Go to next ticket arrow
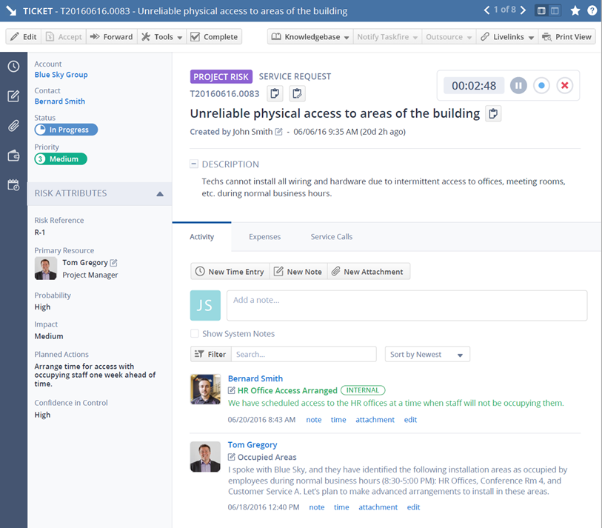602x528 pixels. pyautogui.click(x=523, y=10)
